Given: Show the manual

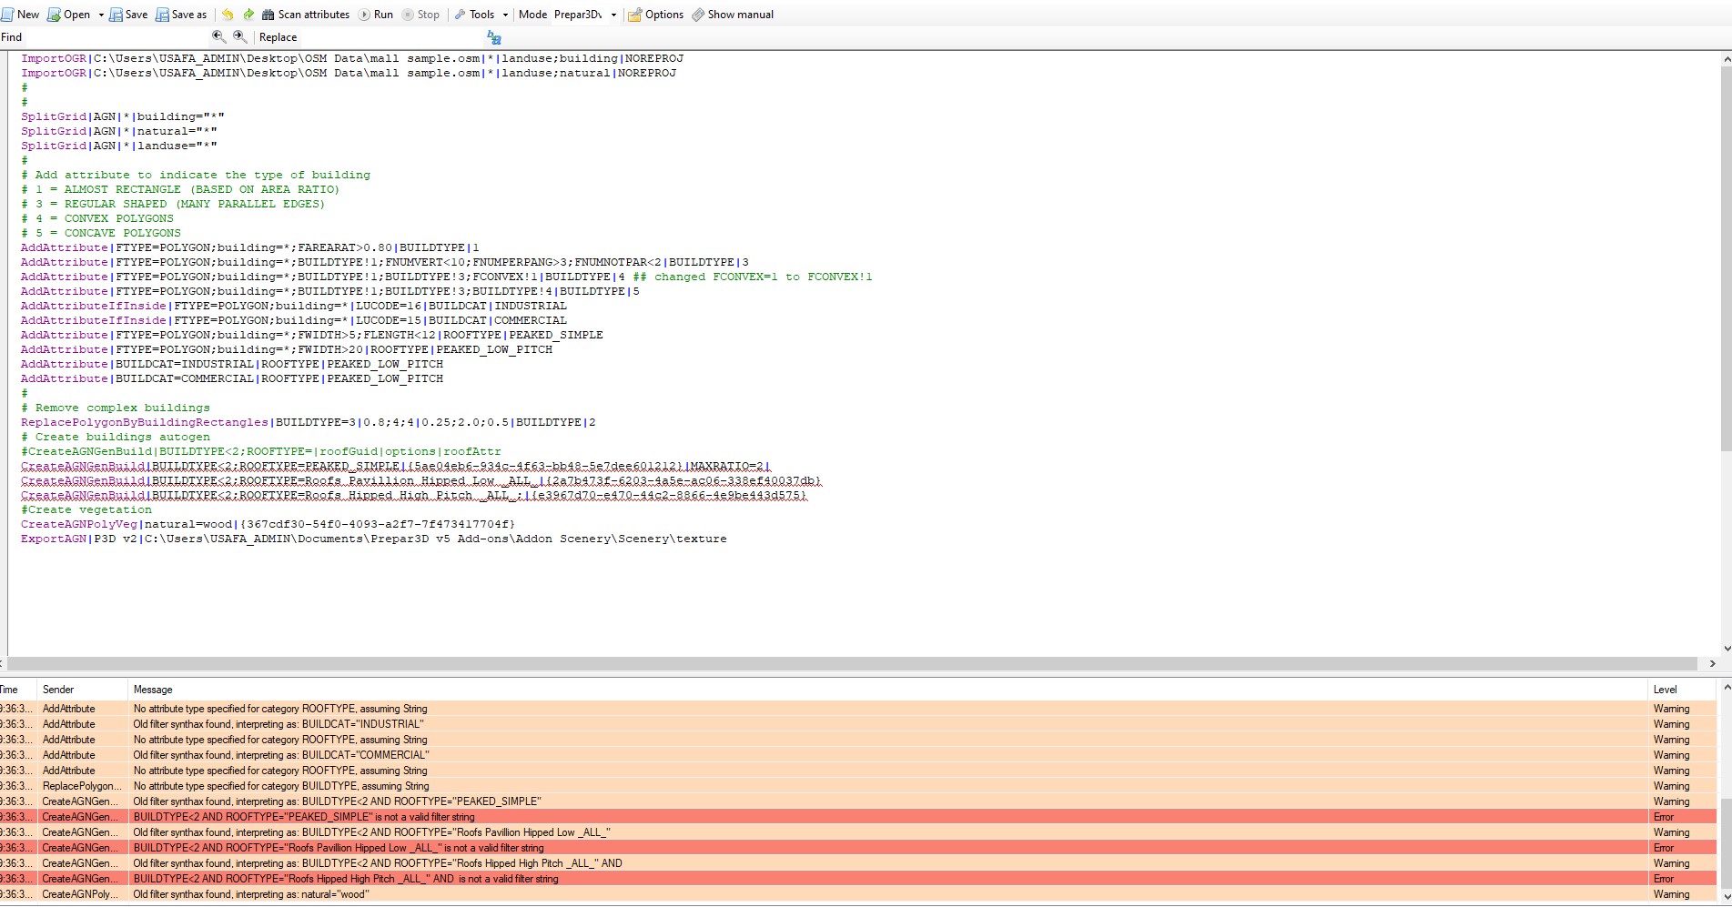Looking at the screenshot, I should pyautogui.click(x=733, y=15).
